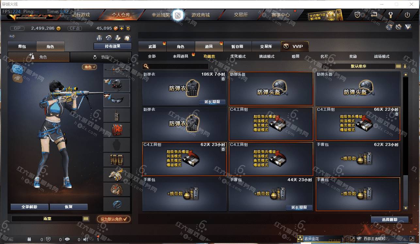Select the sunglasses equipment slot

pyautogui.click(x=117, y=100)
